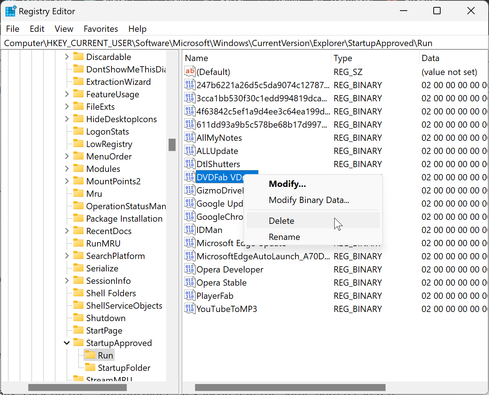The width and height of the screenshot is (489, 395).
Task: Expand the SearchPlatform key
Action: click(67, 256)
